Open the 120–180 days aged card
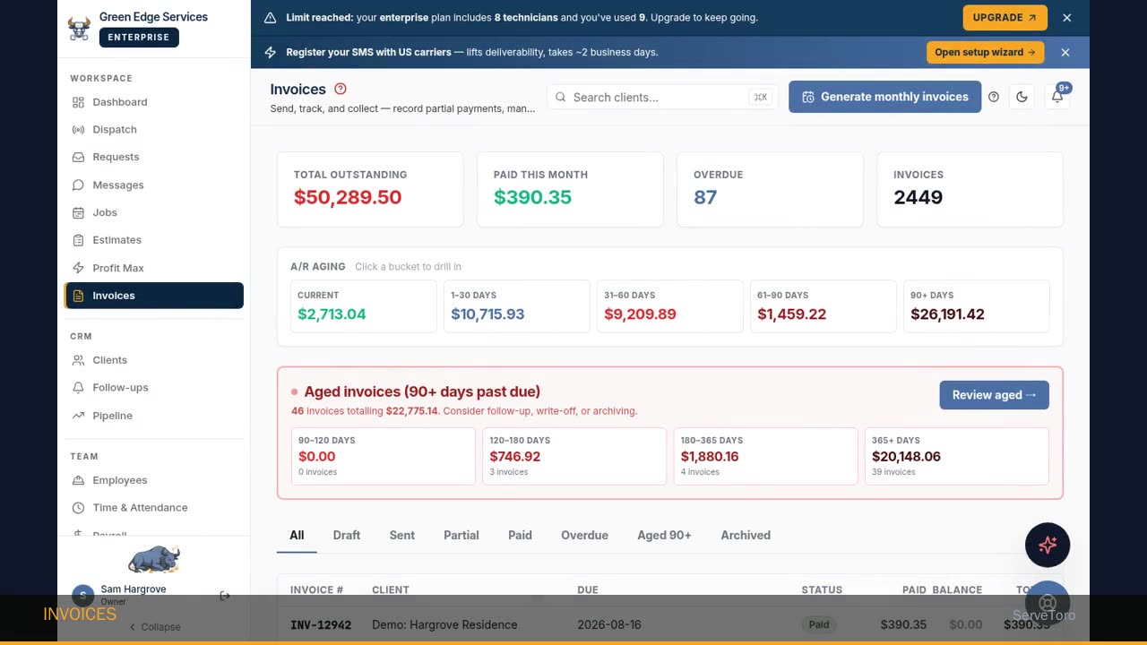 [574, 456]
